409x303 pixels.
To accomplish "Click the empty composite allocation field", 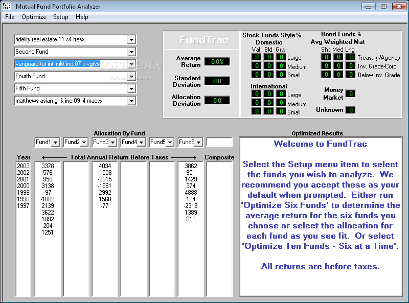I will click(219, 142).
